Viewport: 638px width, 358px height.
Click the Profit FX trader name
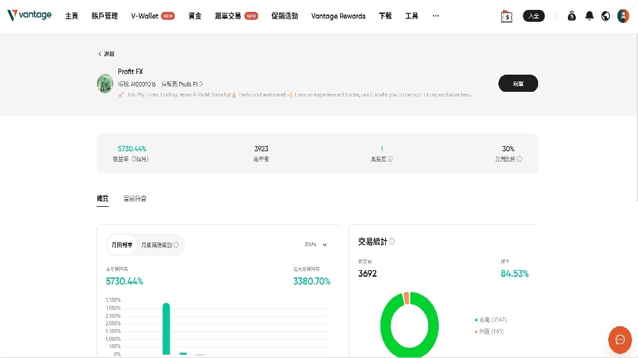coord(130,71)
